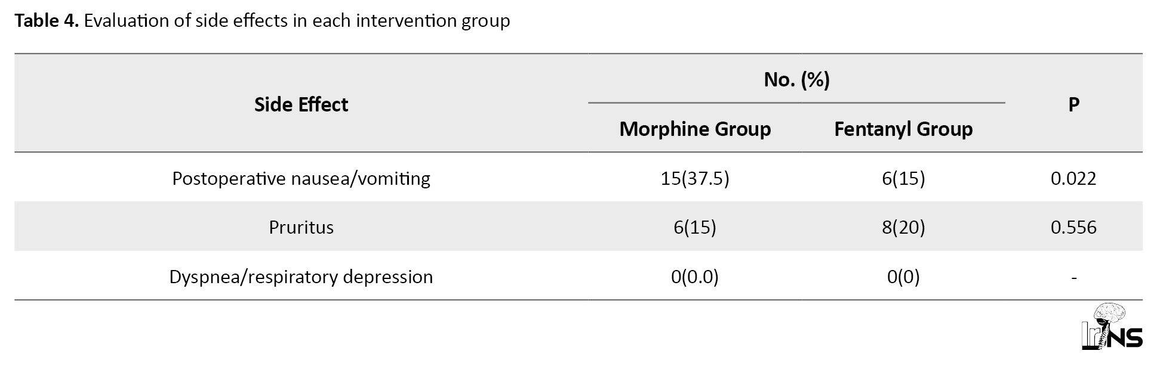Click the P column header

[1073, 104]
